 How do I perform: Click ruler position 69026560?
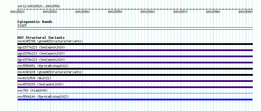click(x=148, y=12)
